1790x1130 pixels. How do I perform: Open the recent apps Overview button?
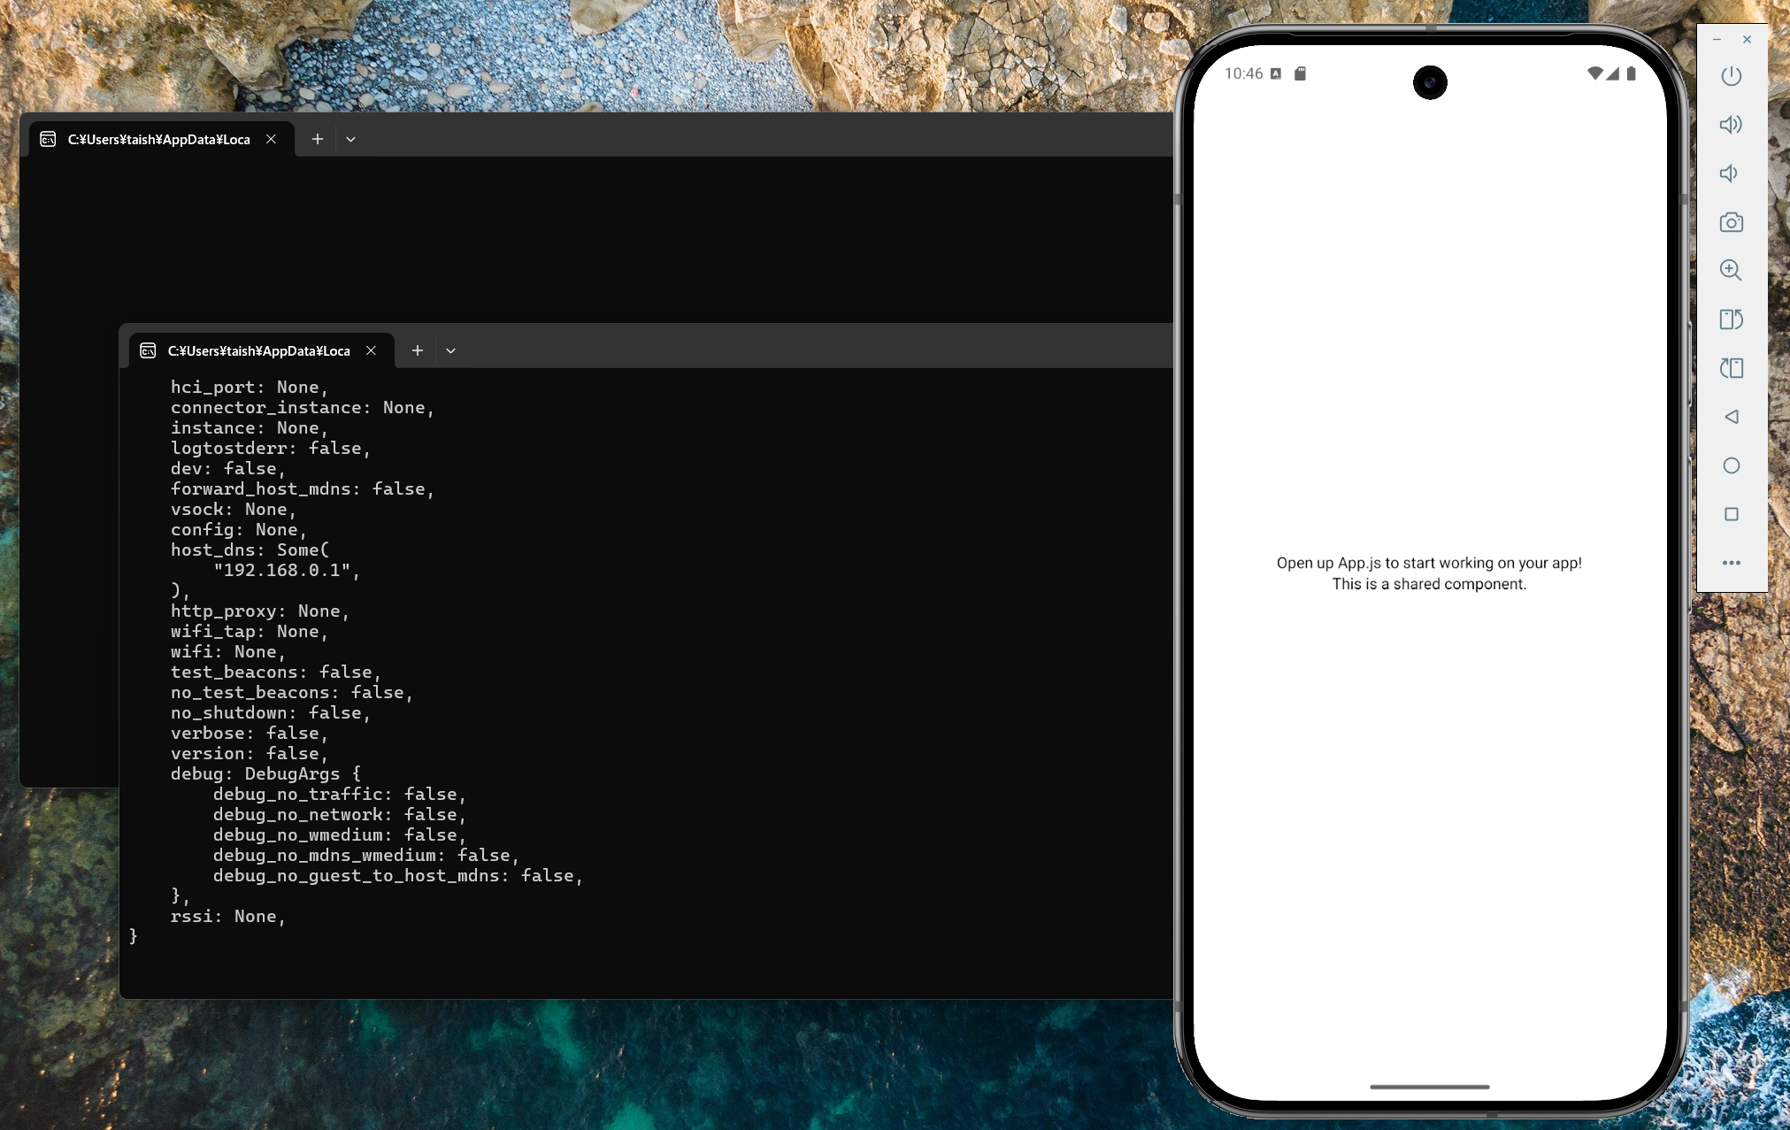tap(1732, 514)
